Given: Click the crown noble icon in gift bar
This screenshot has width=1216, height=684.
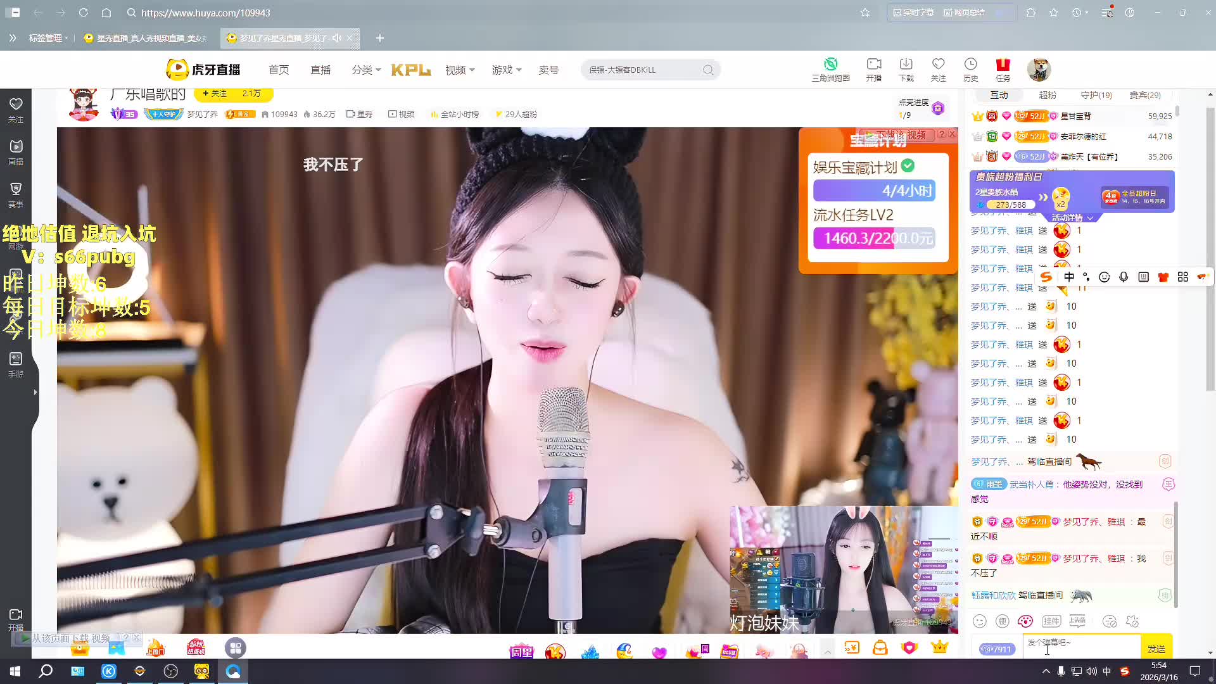Looking at the screenshot, I should 939,647.
